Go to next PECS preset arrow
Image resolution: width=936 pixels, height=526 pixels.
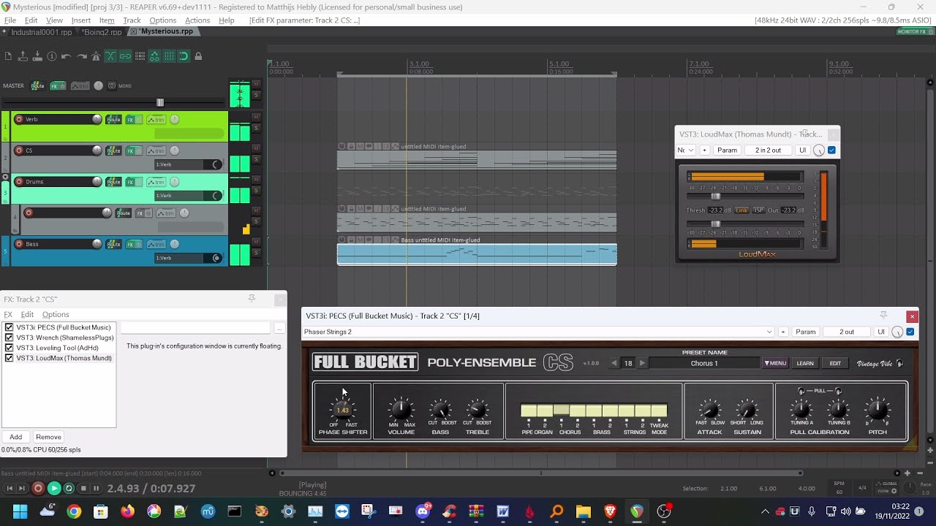pyautogui.click(x=642, y=363)
